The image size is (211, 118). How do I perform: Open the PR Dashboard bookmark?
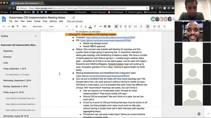(x=115, y=12)
